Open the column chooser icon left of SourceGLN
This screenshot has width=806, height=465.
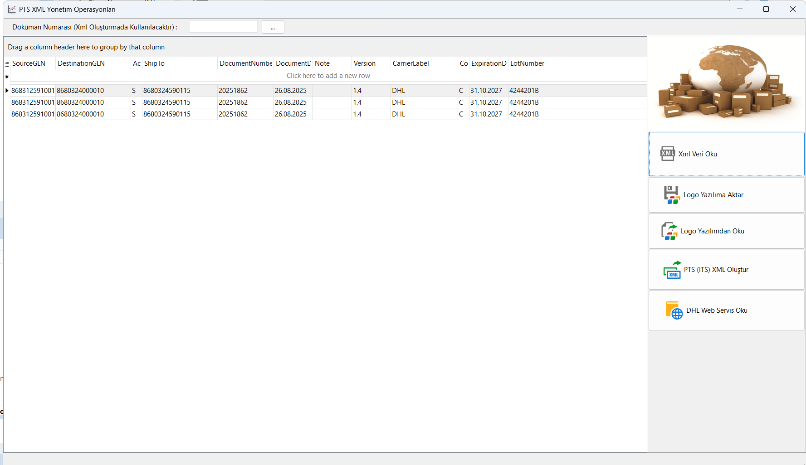point(7,63)
